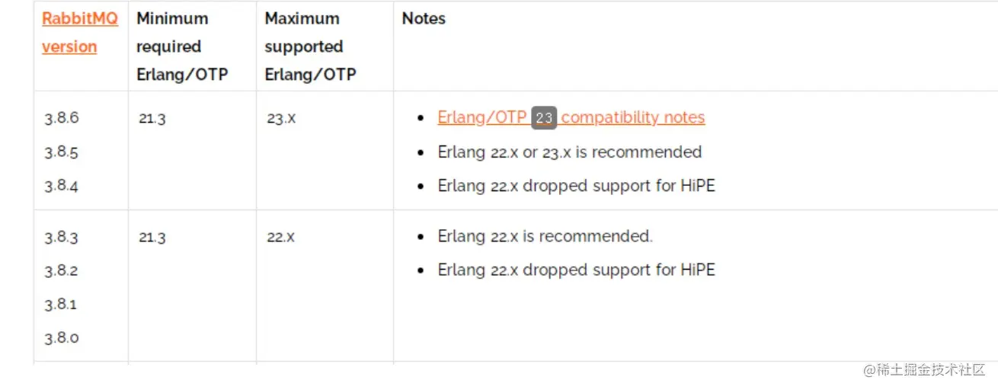The height and width of the screenshot is (390, 998).
Task: Select the 3.8.2 version entry
Action: click(x=61, y=270)
